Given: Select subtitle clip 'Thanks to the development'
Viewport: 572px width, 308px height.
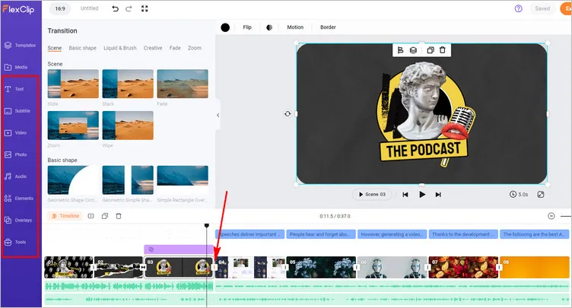Looking at the screenshot, I should 463,234.
